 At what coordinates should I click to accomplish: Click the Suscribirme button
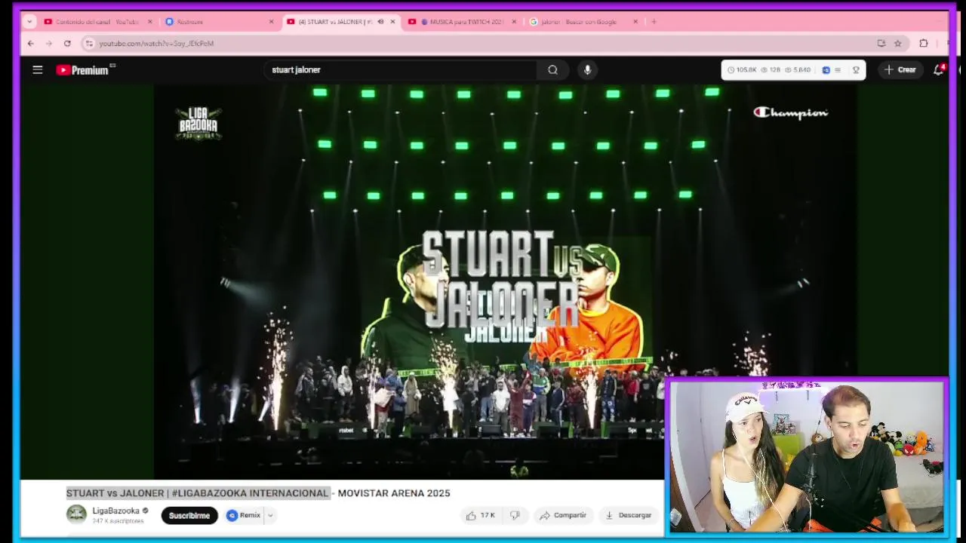point(189,515)
